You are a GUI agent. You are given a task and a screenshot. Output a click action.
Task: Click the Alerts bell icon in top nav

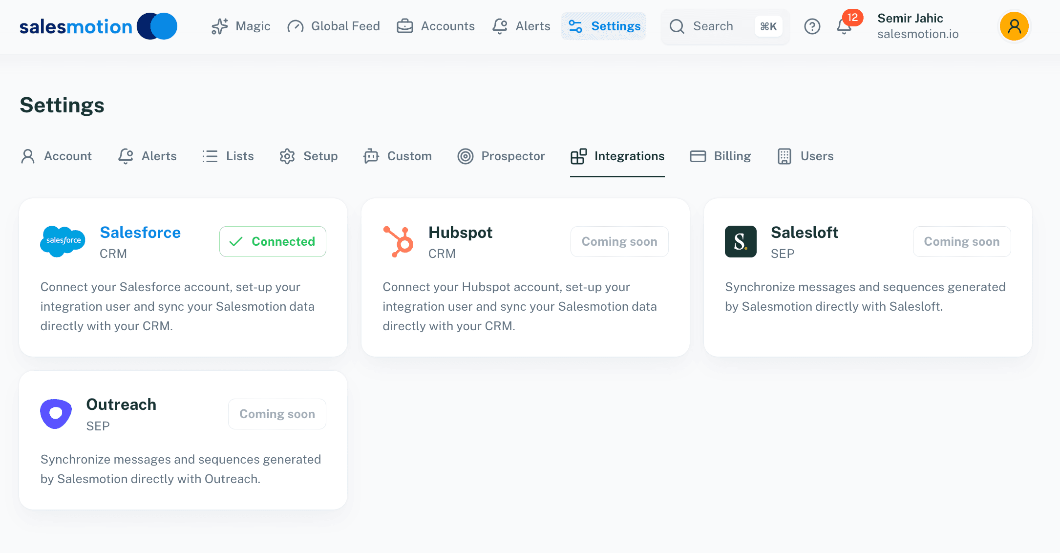point(500,26)
